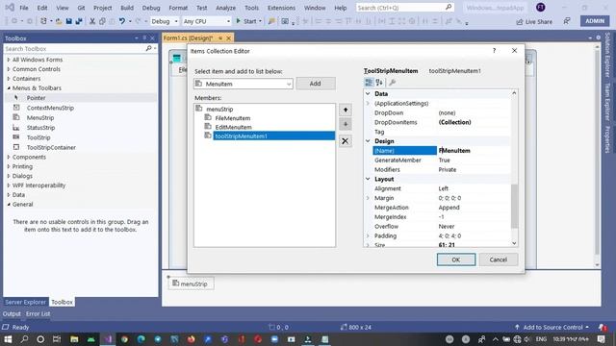Switch to the Form1.cs [Design] tab

(x=188, y=38)
